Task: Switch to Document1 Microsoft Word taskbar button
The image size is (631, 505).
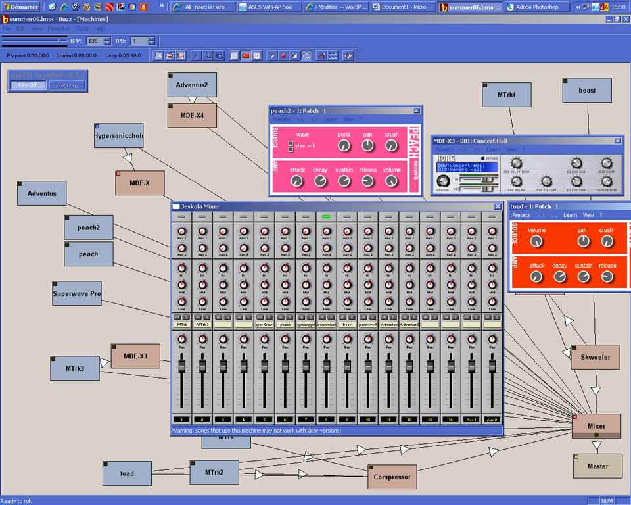Action: point(403,7)
